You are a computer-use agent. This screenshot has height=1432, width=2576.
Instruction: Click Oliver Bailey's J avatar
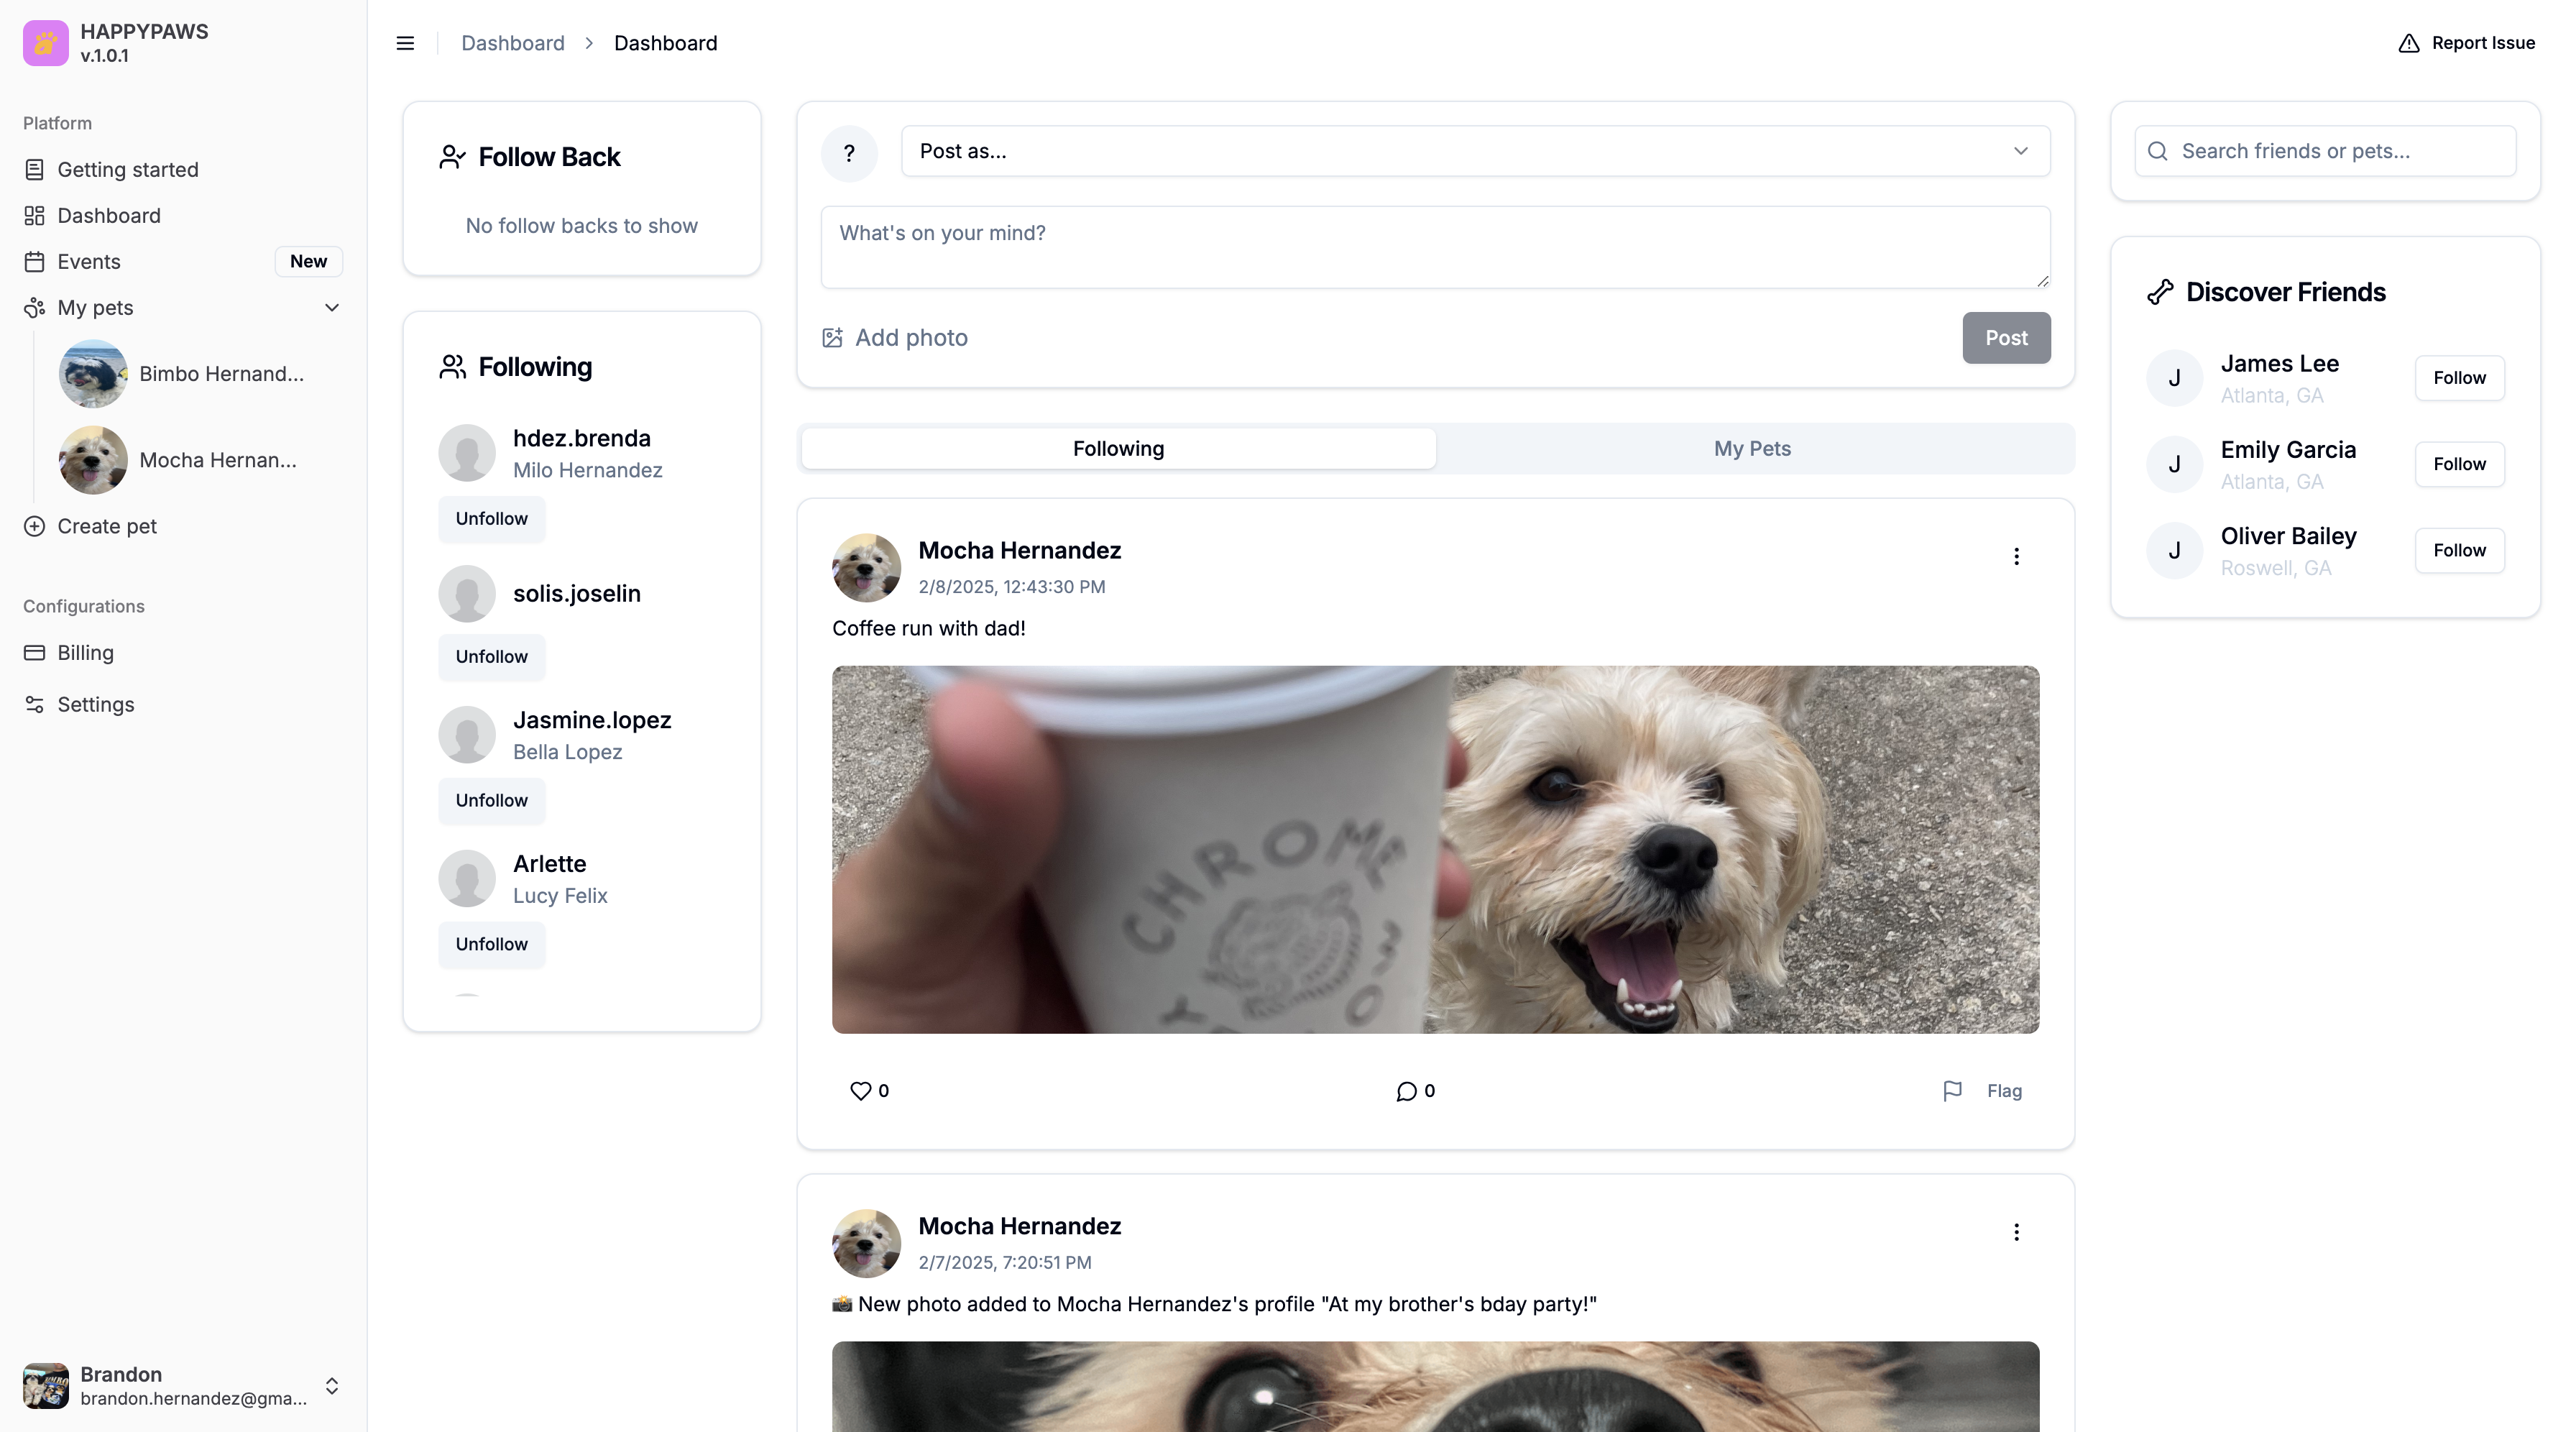(x=2174, y=550)
